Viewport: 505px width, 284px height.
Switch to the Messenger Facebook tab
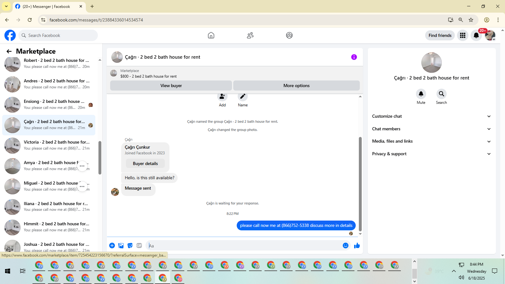tap(49, 6)
